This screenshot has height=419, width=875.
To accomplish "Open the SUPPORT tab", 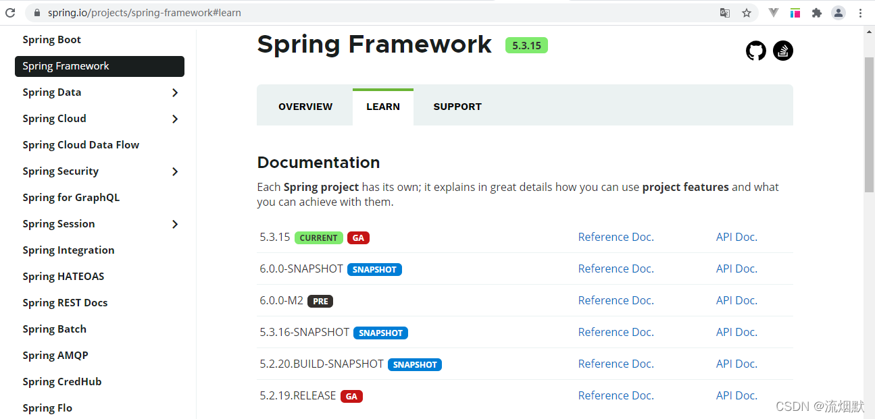I will [x=457, y=107].
